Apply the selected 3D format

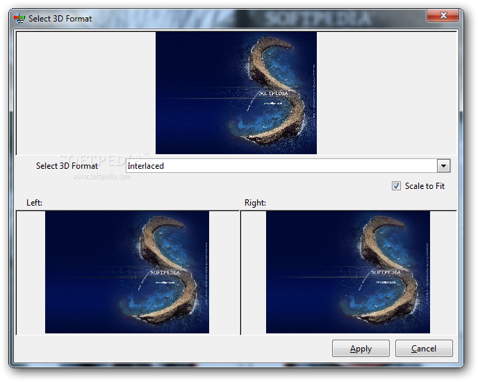pos(361,349)
